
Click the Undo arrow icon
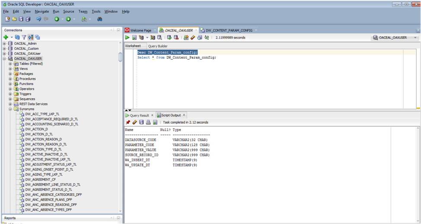click(x=39, y=19)
